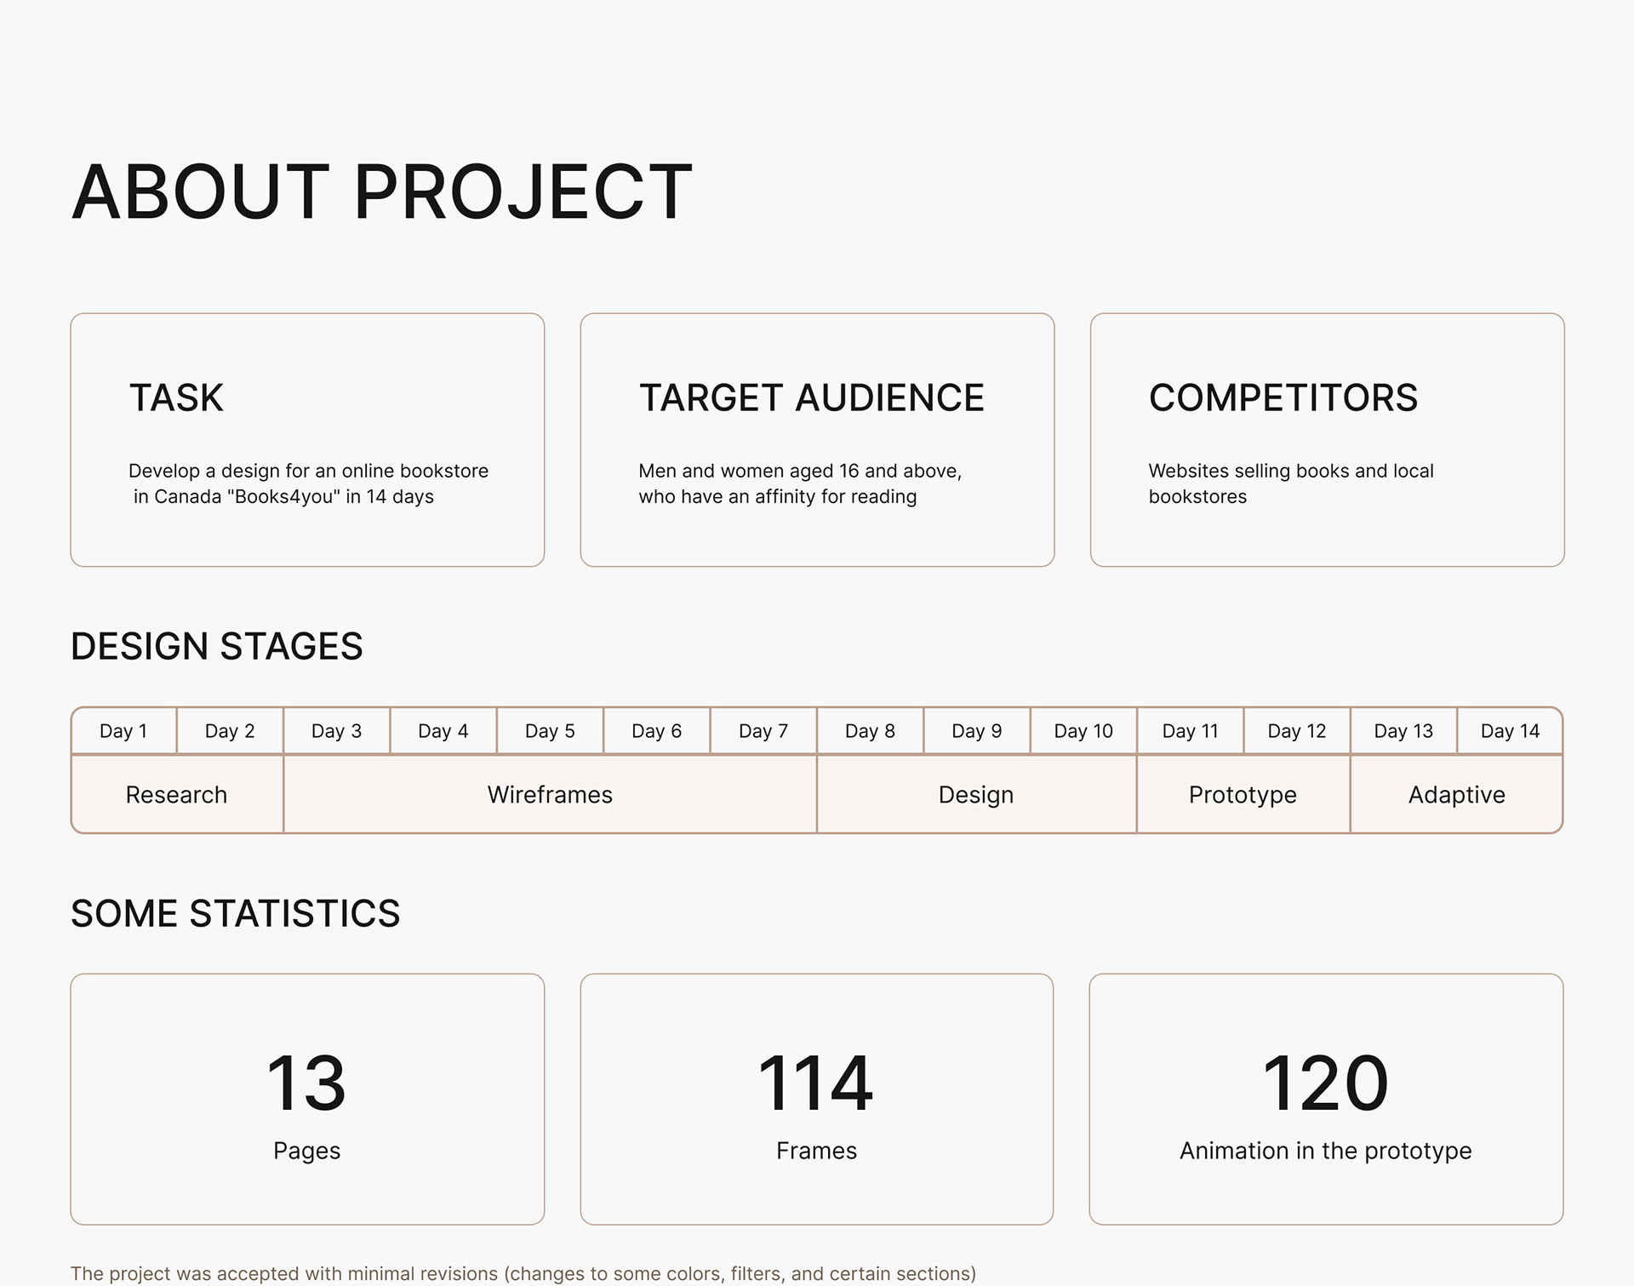Click the ABOUT PROJECT heading
The width and height of the screenshot is (1634, 1286).
coord(381,192)
